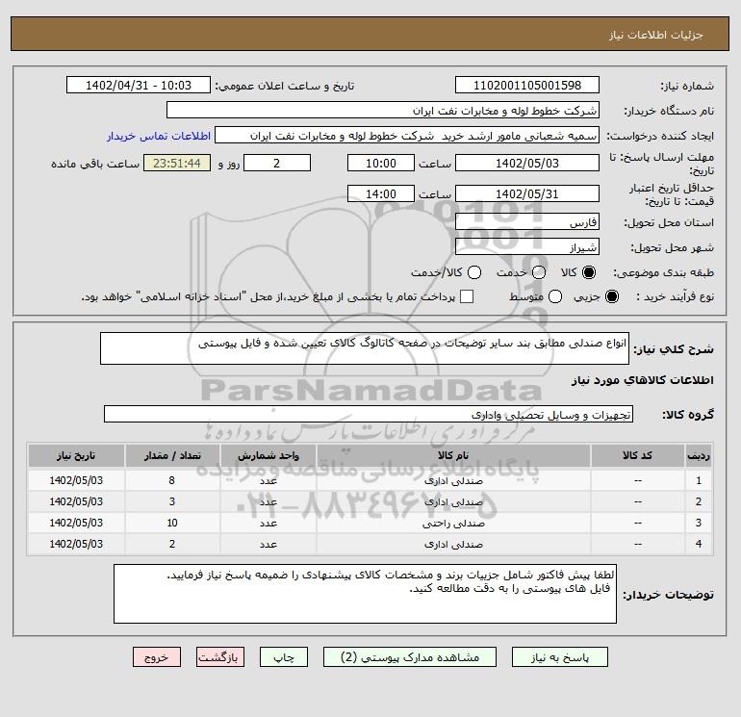Viewport: 741px width, 717px height.
Task: Click the announcement date field 1402/04/31 - 10:03
Action: pyautogui.click(x=139, y=85)
